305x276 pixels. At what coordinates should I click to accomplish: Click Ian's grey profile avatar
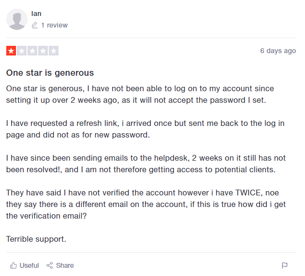tap(17, 19)
